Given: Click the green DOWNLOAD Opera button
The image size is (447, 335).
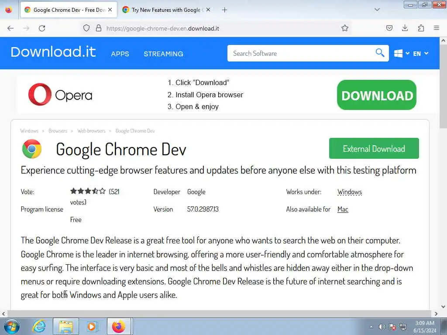Looking at the screenshot, I should pos(377,95).
